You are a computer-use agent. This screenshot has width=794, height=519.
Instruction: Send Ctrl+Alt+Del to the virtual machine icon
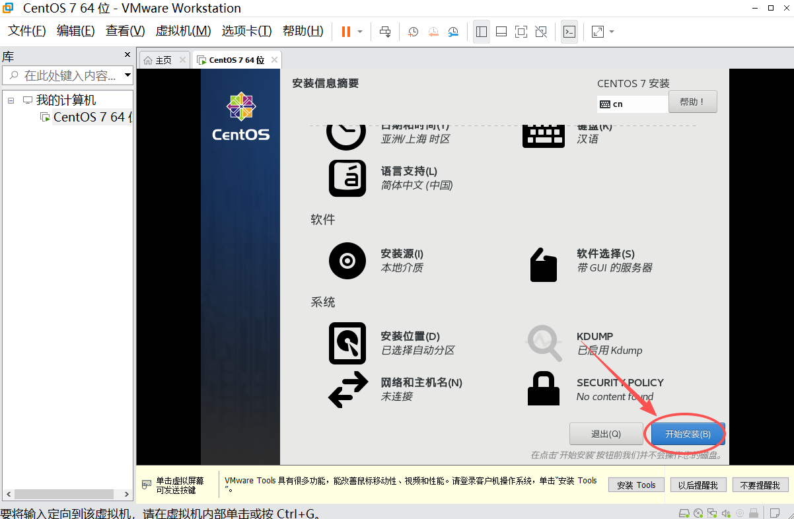point(385,32)
